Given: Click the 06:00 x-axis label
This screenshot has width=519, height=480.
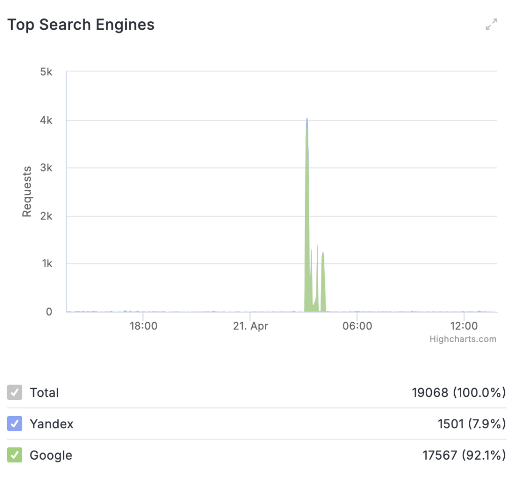Looking at the screenshot, I should 357,326.
